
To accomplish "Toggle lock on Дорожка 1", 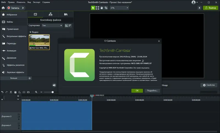I will [x=19, y=128].
